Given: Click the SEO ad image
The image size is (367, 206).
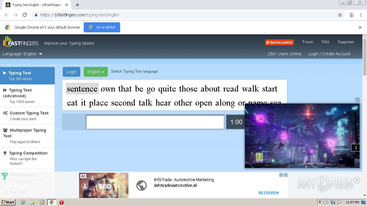Looking at the screenshot, I should point(104,185).
